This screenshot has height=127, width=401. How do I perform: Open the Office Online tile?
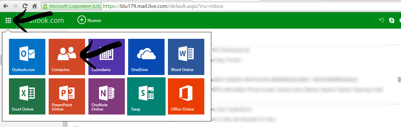click(186, 96)
